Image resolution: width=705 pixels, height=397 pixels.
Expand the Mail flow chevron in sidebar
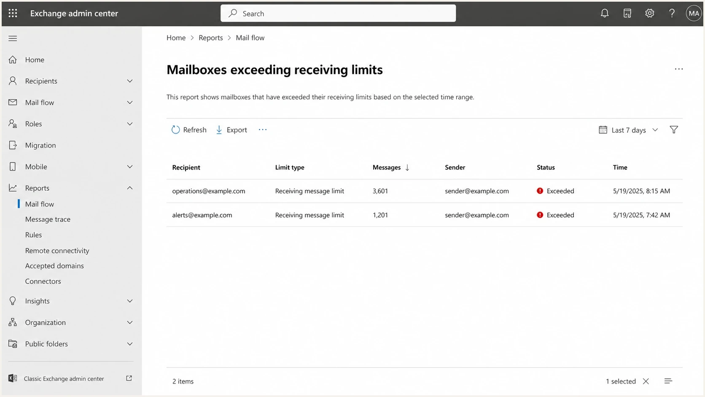coord(130,103)
